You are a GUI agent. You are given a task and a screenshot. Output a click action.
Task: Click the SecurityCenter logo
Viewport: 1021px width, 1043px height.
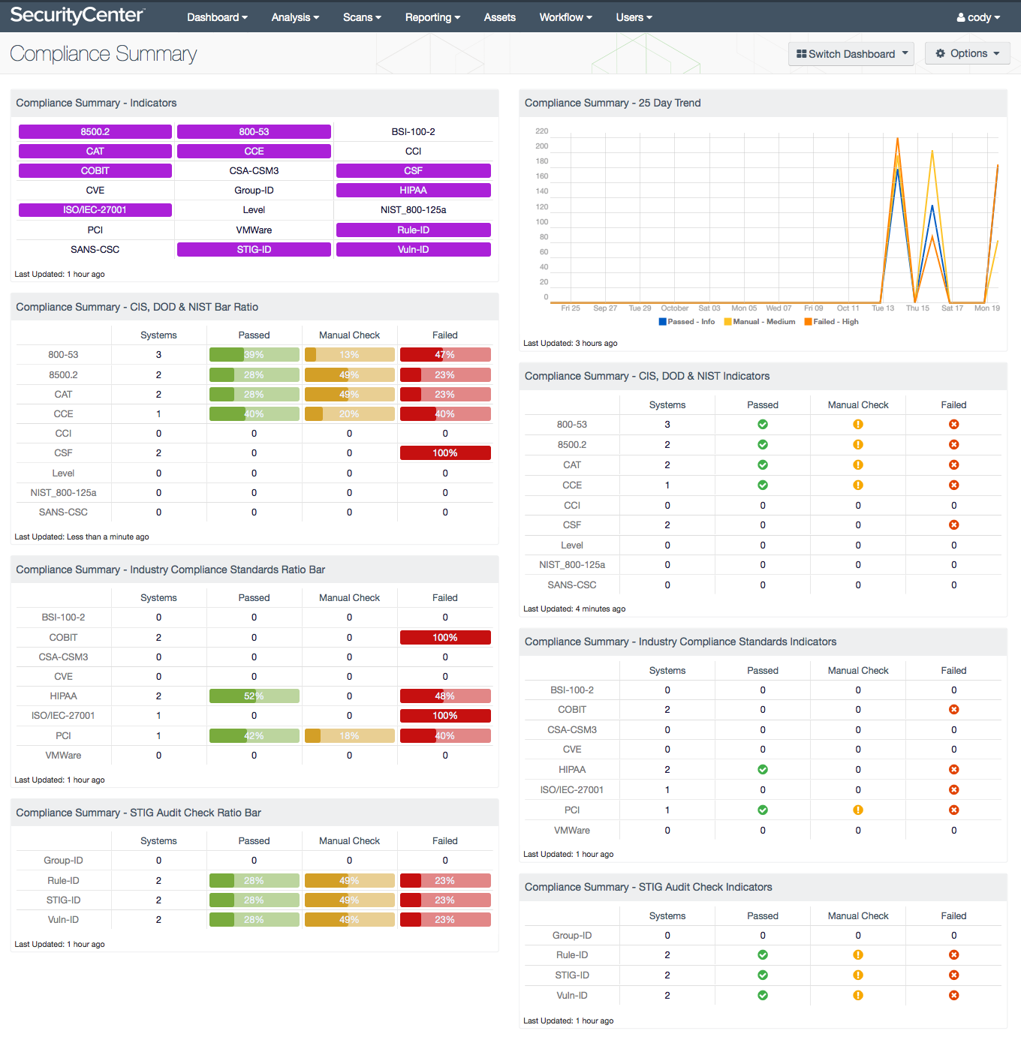[77, 16]
